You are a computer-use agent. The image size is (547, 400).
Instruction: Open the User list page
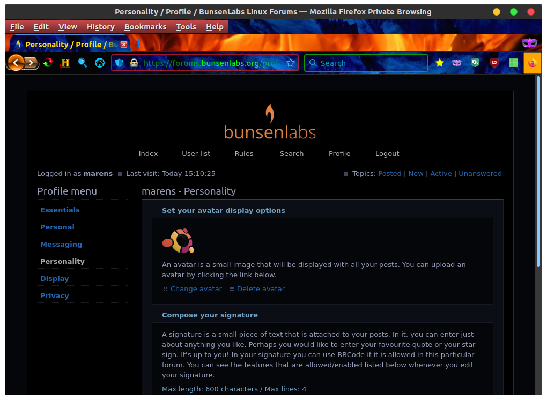196,154
